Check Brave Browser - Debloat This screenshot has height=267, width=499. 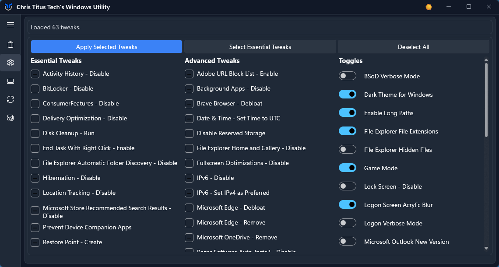(189, 104)
